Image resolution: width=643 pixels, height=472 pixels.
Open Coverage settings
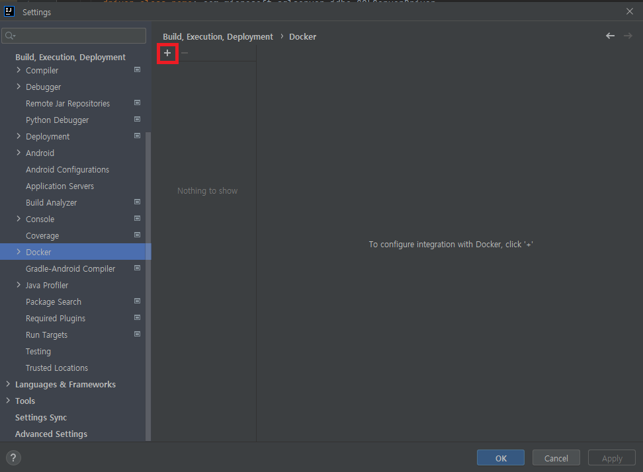(42, 236)
